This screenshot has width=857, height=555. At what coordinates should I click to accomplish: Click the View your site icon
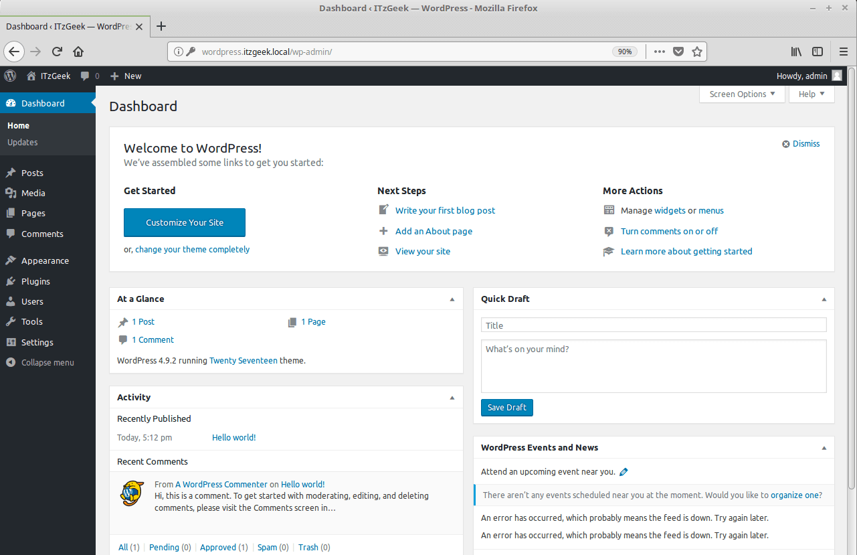383,251
